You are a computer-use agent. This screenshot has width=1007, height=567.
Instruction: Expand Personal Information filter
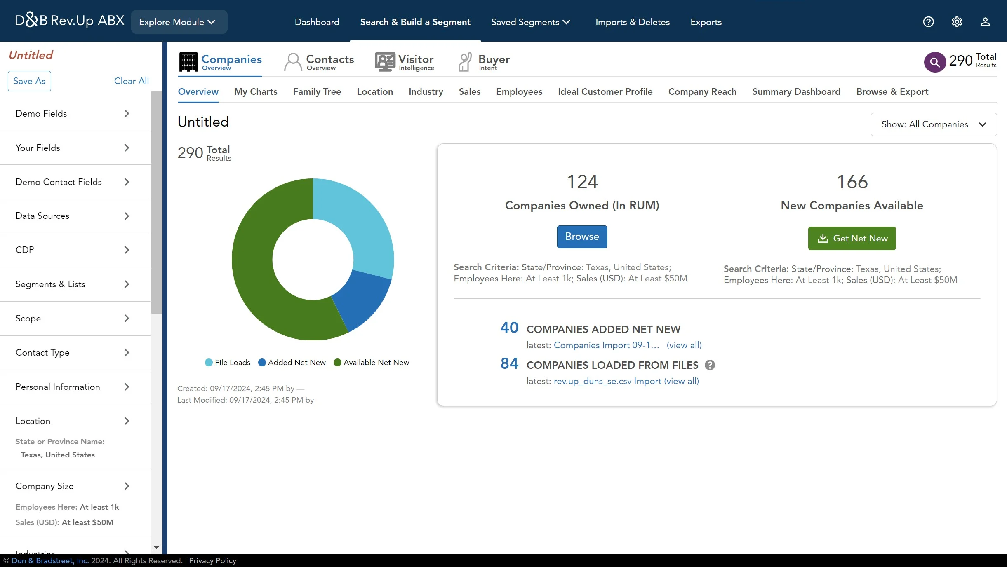pyautogui.click(x=75, y=387)
